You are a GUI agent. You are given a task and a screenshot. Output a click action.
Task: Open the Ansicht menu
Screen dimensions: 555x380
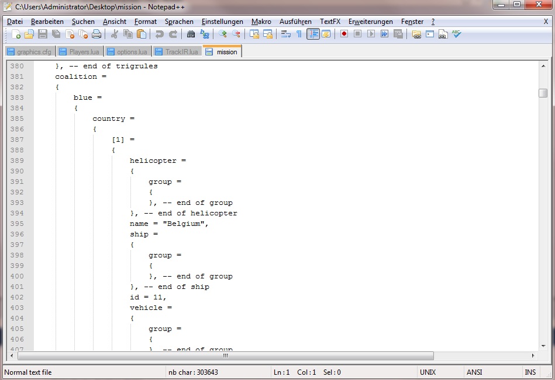coord(114,22)
